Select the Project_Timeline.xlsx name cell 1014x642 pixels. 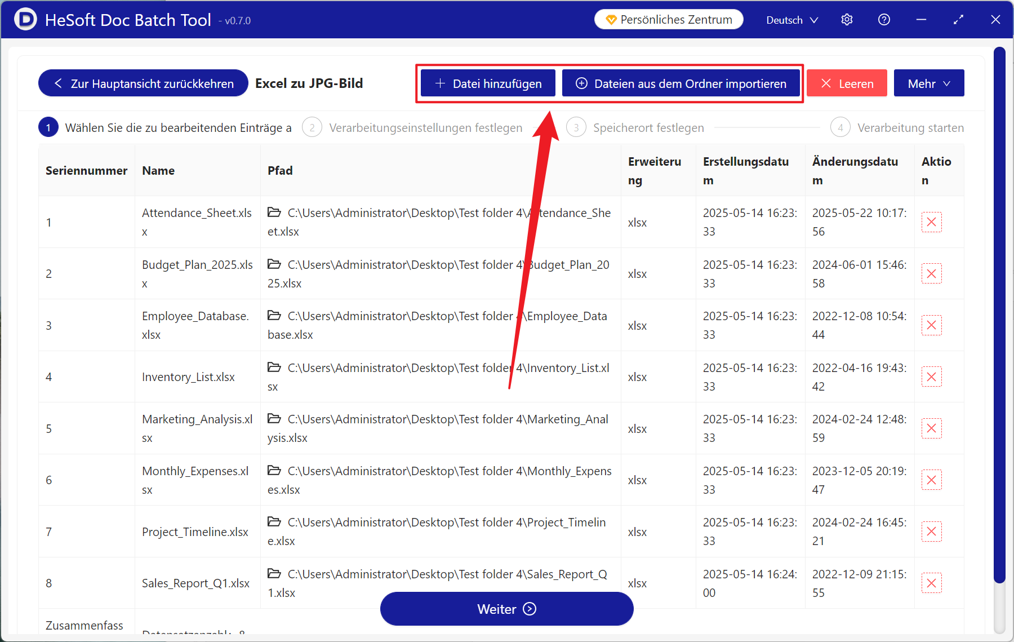pos(197,532)
